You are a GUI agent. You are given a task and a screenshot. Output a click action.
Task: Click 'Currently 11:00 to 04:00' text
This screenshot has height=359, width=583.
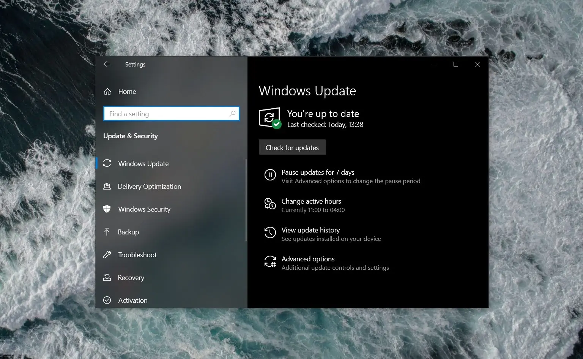[x=313, y=210]
